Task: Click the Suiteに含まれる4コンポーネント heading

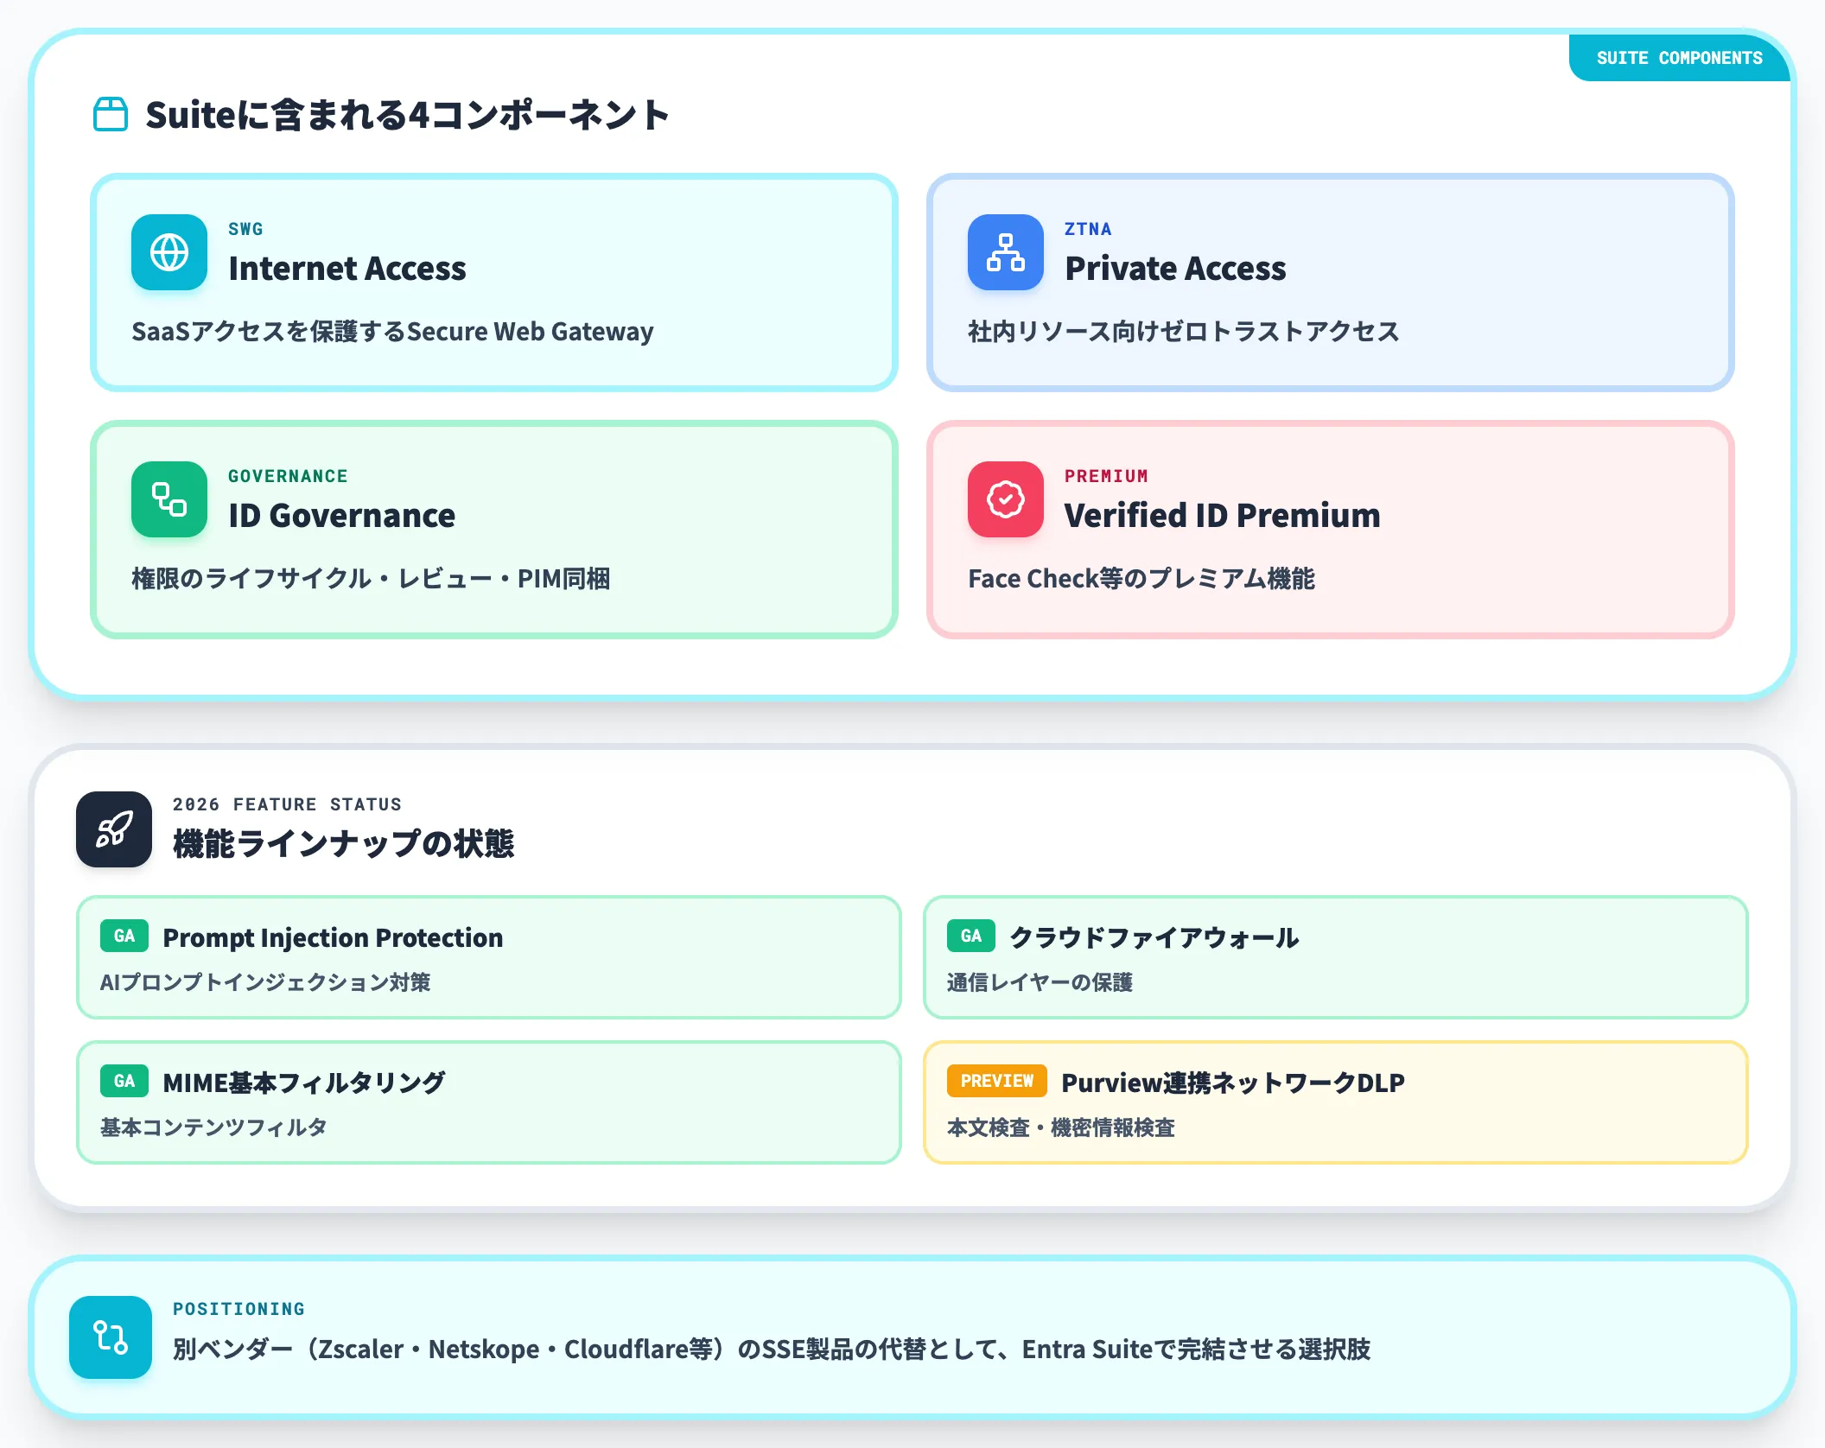Action: point(407,115)
